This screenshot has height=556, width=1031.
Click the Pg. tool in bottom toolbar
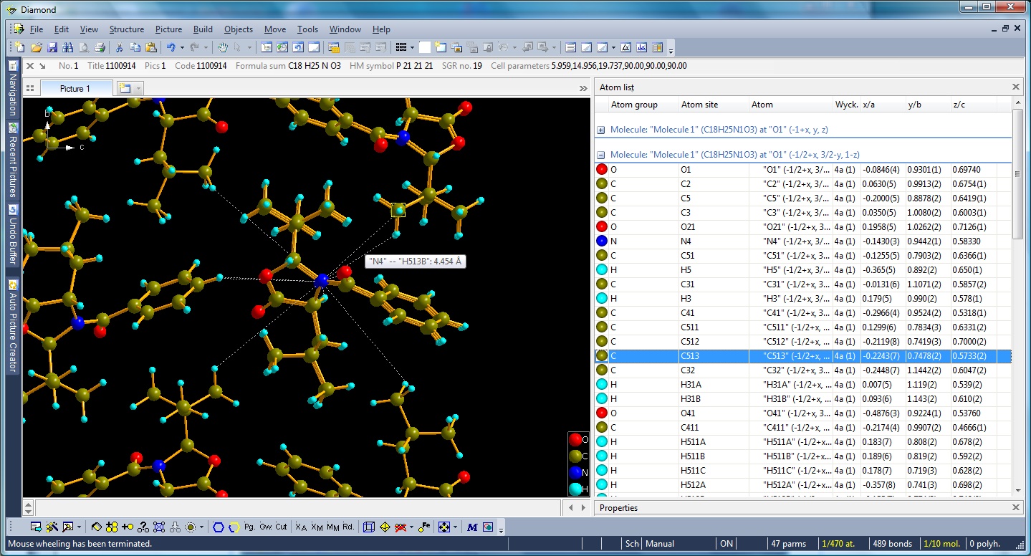click(x=249, y=527)
